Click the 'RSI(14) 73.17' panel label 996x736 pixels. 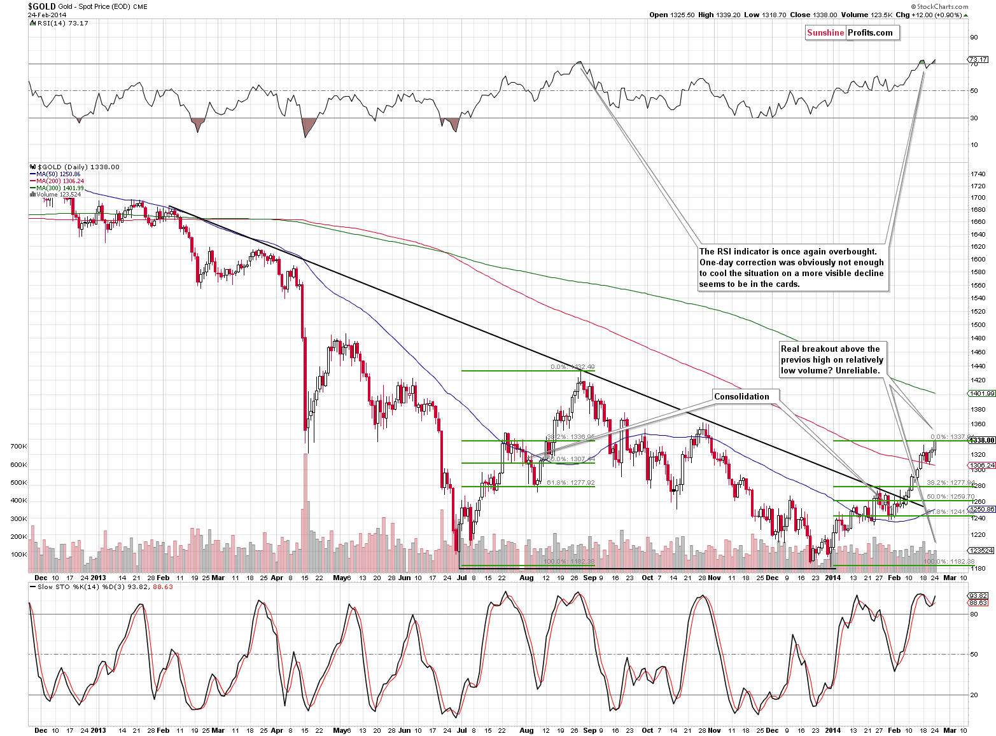pyautogui.click(x=63, y=23)
